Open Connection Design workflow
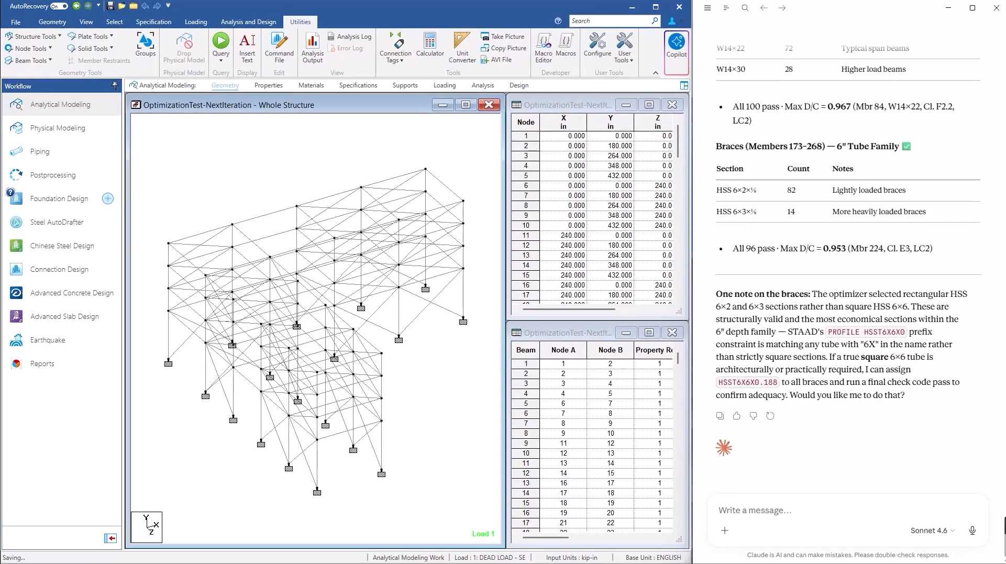 59,269
